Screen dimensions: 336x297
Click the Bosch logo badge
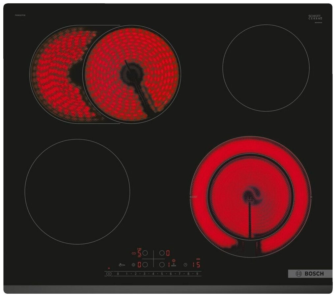coord(310,274)
